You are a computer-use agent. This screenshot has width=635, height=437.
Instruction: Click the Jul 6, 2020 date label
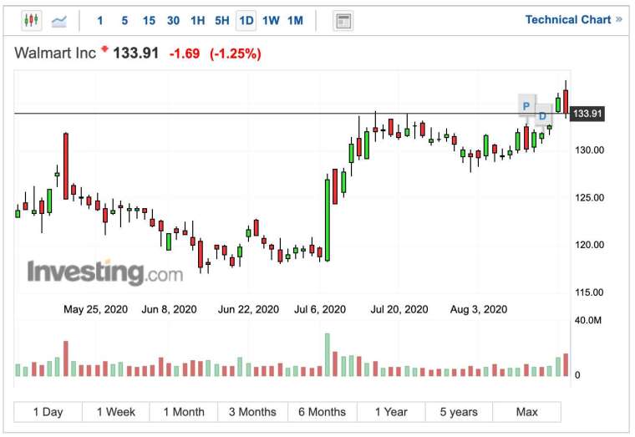point(320,309)
